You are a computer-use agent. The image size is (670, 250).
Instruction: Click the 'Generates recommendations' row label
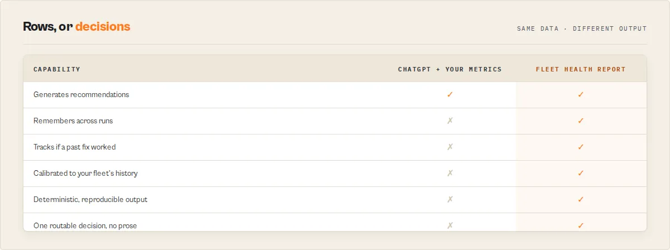point(81,94)
